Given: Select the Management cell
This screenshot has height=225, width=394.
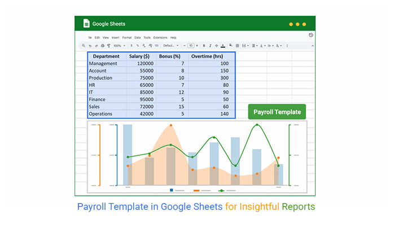Looking at the screenshot, I should [107, 64].
